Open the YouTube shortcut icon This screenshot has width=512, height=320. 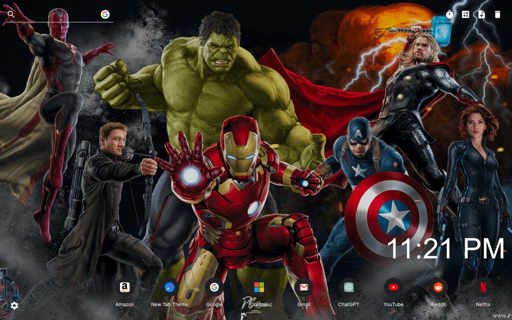pyautogui.click(x=394, y=287)
